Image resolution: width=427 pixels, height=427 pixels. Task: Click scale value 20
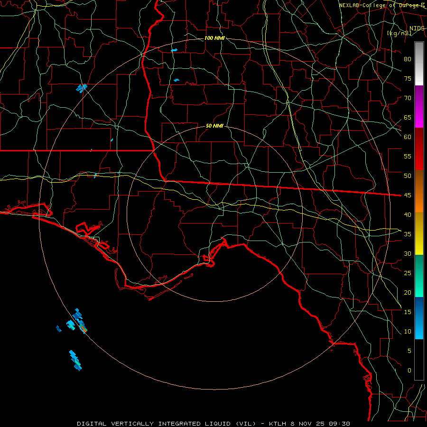coord(408,292)
